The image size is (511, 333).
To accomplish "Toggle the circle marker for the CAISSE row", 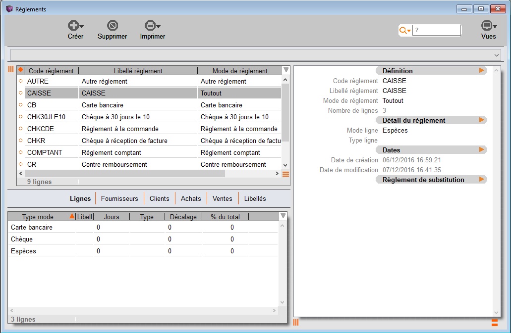I will coord(21,93).
